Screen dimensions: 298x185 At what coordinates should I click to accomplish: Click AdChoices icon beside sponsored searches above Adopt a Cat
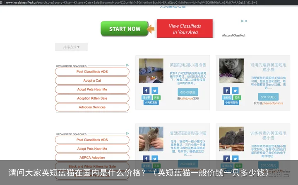pyautogui.click(x=127, y=65)
